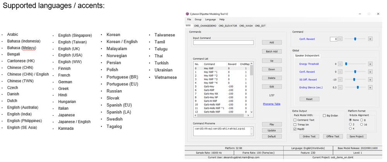This screenshot has height=162, width=387.
Task: Click the Play button
Action: tap(272, 124)
